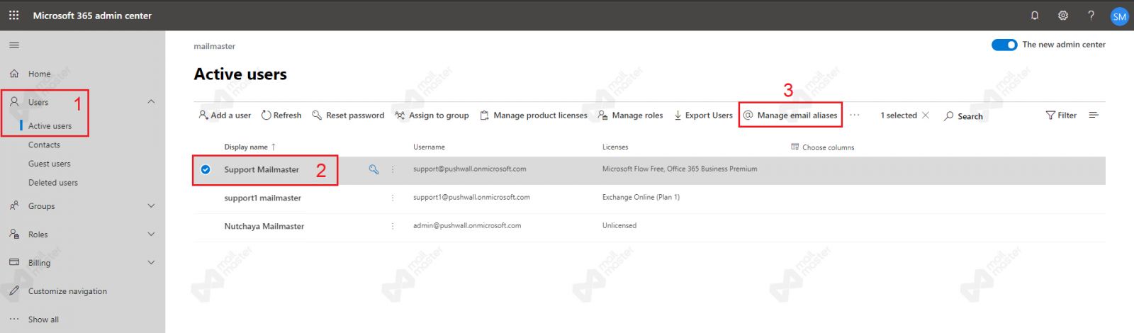The image size is (1134, 333).
Task: Click Customize navigation
Action: [x=67, y=291]
